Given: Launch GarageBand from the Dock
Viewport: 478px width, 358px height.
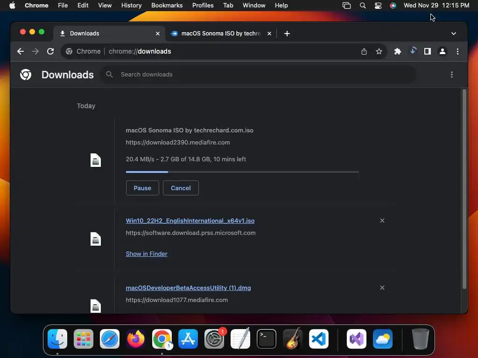Looking at the screenshot, I should 293,339.
